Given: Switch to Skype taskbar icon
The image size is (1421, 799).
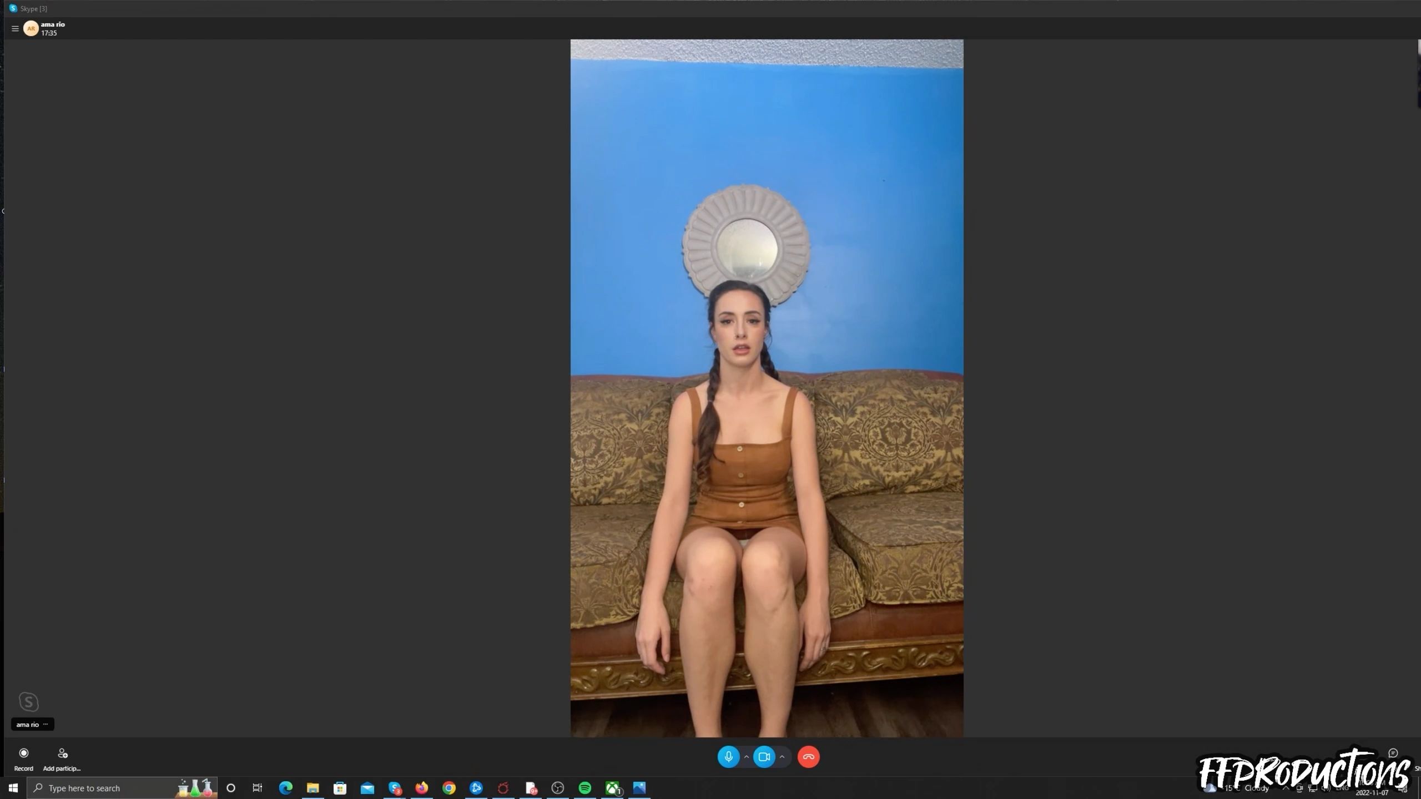Looking at the screenshot, I should click(x=395, y=788).
